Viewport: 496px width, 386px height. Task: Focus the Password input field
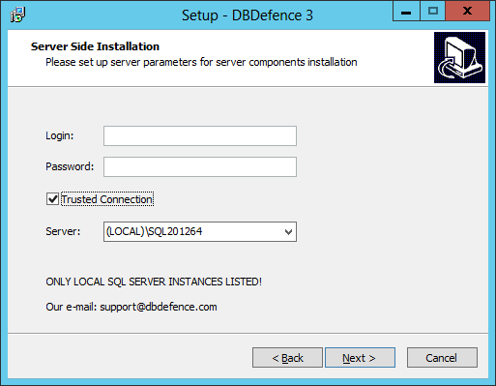(x=200, y=167)
